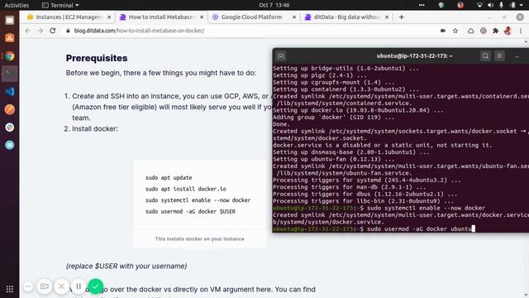
Task: Open the Terminal app menu in top bar
Action: (x=60, y=5)
